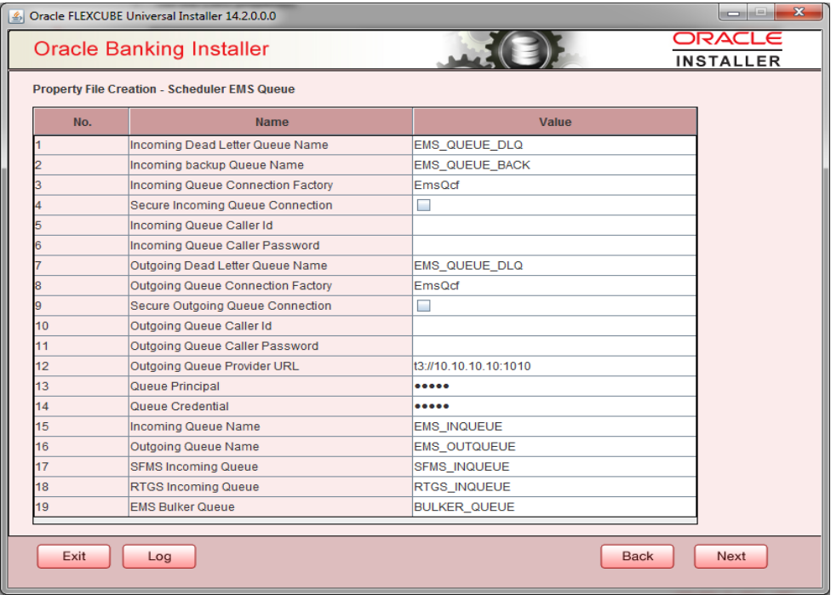Click the Outgoing Queue Name label
The image size is (831, 595).
click(x=194, y=447)
